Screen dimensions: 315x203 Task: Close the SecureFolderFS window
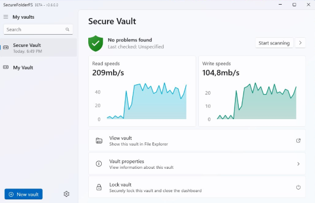(308, 5)
